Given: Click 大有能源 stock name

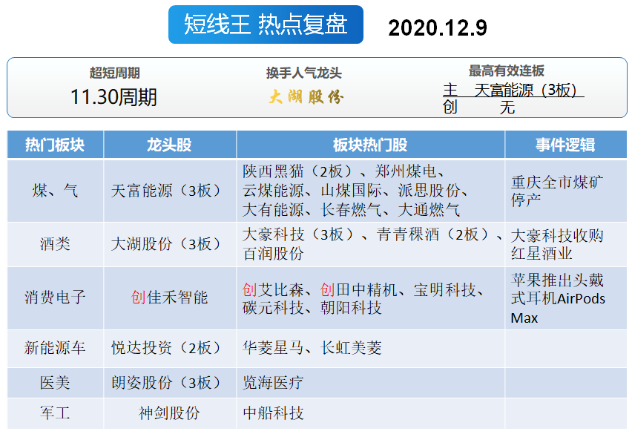Looking at the screenshot, I should 273,210.
